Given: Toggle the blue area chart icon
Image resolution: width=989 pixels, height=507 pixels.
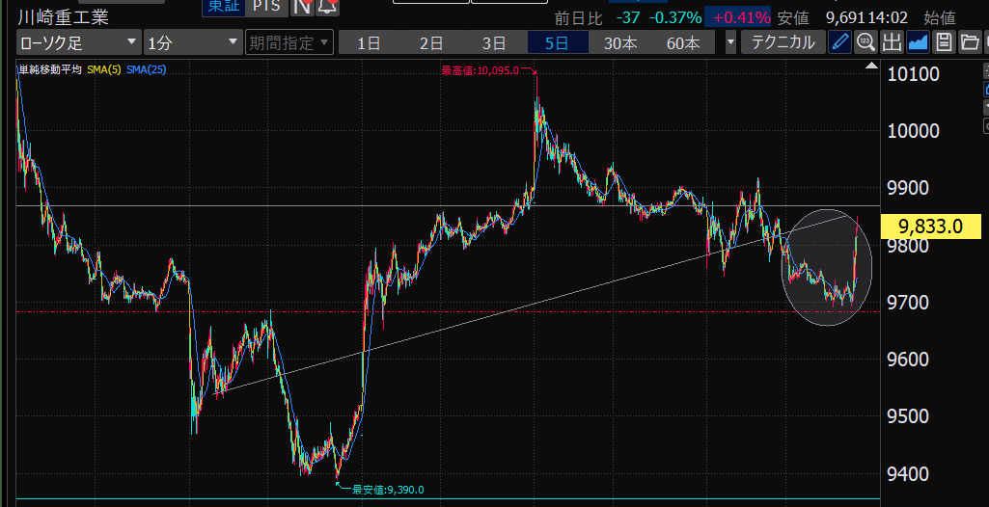Looking at the screenshot, I should coord(918,41).
